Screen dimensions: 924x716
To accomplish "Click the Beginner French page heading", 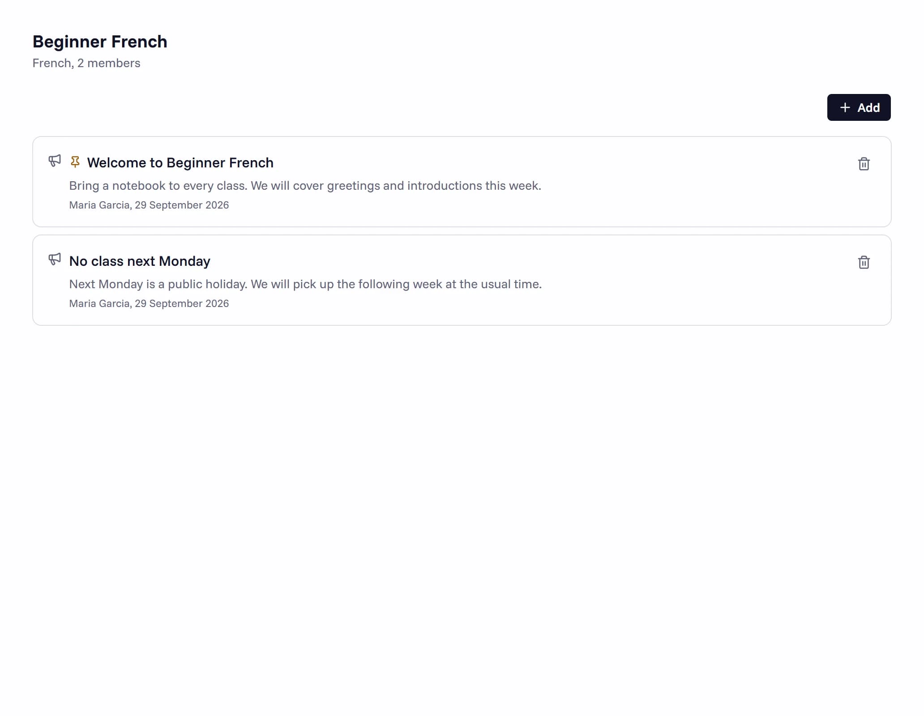I will 100,42.
